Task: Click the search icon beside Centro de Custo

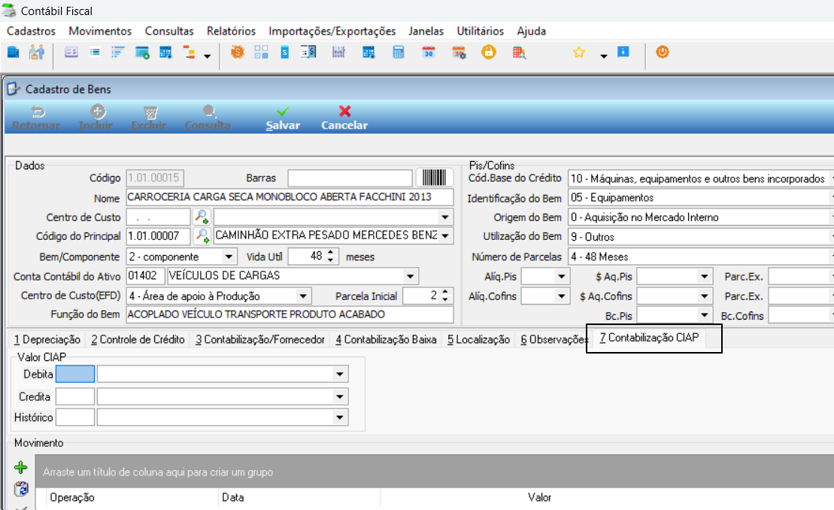Action: click(202, 217)
